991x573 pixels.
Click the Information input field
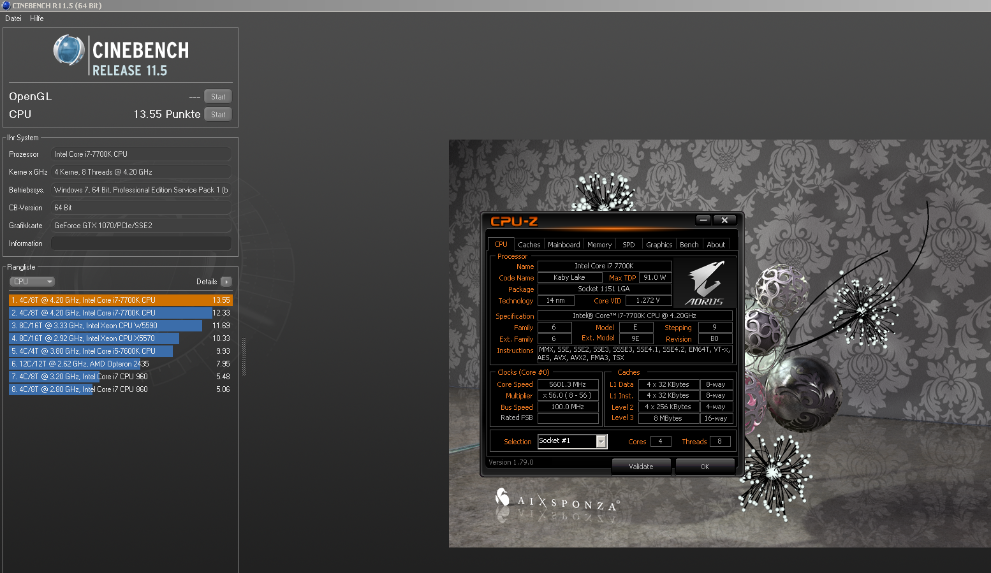pos(141,243)
